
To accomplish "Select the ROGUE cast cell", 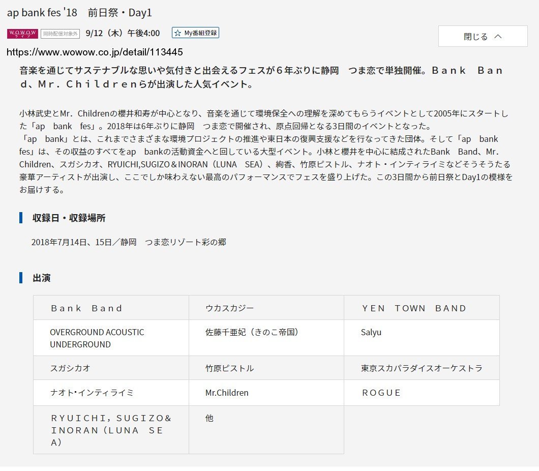I will pos(422,393).
